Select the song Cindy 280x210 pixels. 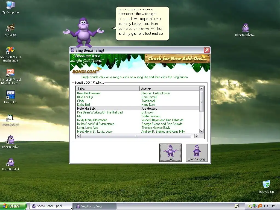(x=81, y=101)
